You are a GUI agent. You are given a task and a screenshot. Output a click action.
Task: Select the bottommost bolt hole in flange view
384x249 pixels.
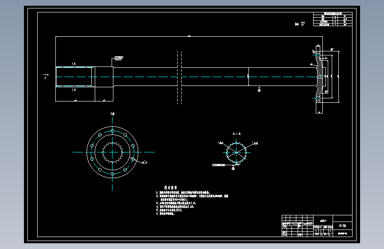112,174
